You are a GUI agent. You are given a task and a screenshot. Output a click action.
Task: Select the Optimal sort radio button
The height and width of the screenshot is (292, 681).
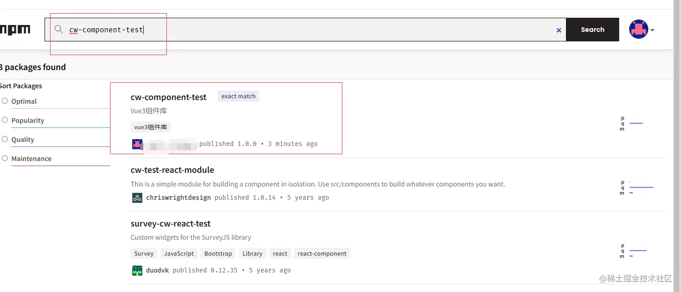tap(5, 101)
